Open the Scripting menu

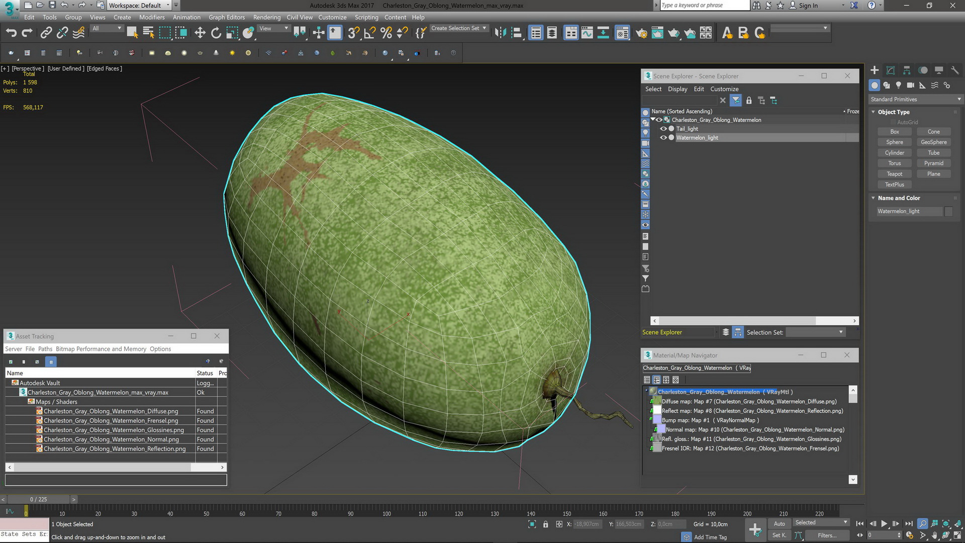[x=366, y=17]
